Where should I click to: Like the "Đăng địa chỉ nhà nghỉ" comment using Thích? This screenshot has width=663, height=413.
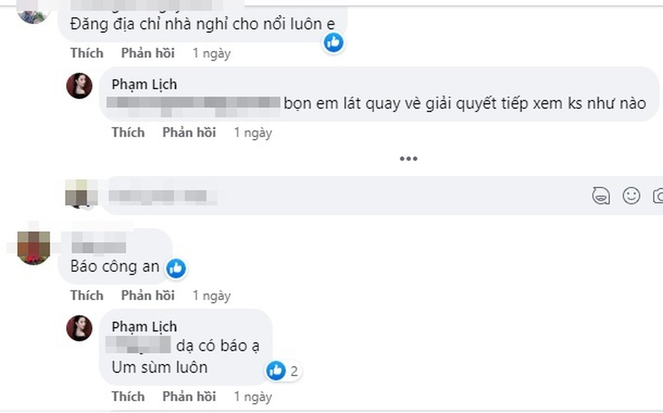point(87,53)
